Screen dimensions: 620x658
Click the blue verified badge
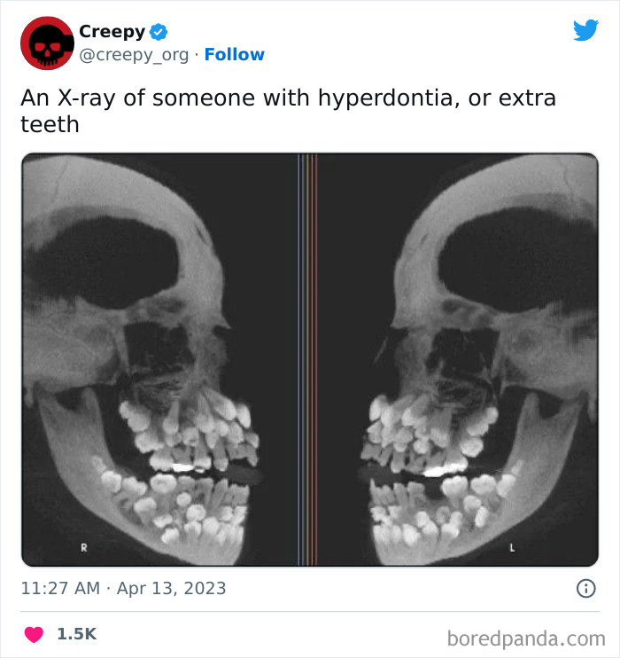click(x=159, y=32)
